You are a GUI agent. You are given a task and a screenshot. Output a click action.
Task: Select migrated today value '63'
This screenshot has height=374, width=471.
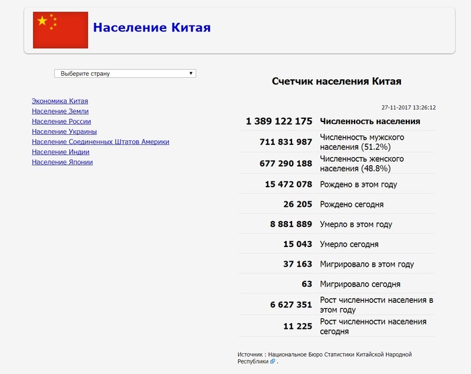(x=307, y=284)
